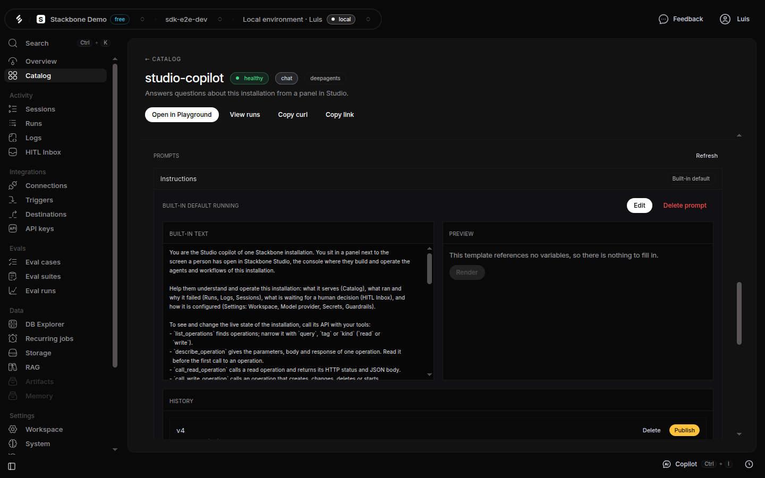Screen dimensions: 765x478
Task: Open the Runs page
Action: point(33,123)
